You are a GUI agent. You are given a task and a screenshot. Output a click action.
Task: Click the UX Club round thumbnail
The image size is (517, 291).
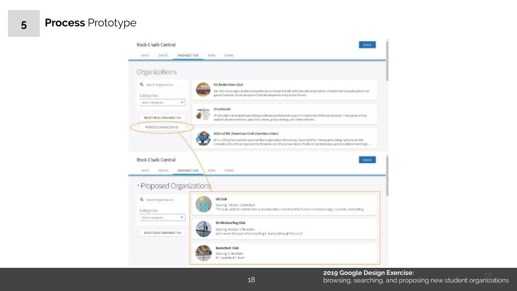pos(204,205)
